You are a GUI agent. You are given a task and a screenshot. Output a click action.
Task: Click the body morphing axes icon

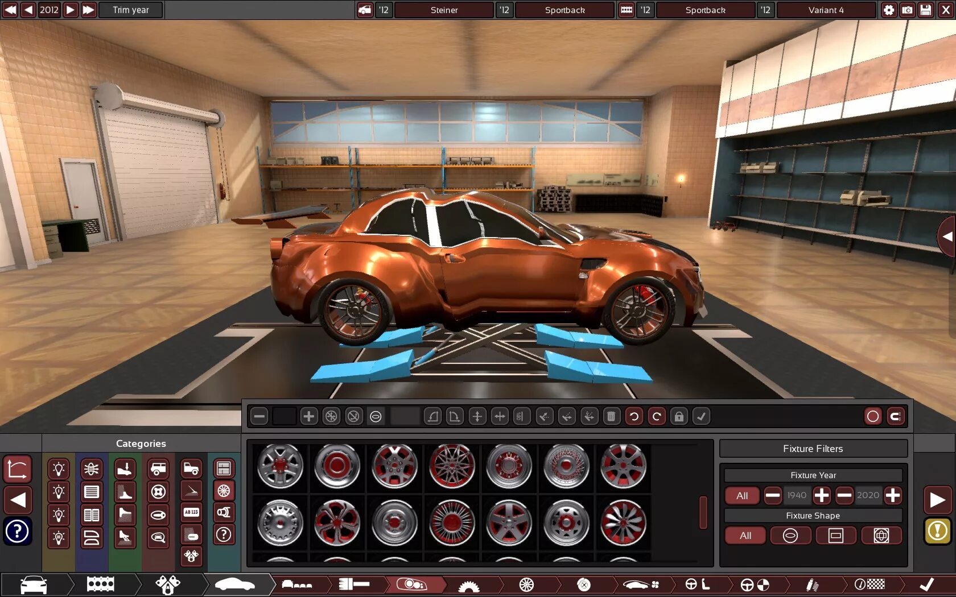point(17,469)
